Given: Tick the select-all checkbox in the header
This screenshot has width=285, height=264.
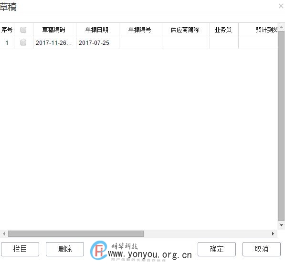Looking at the screenshot, I should tap(23, 30).
